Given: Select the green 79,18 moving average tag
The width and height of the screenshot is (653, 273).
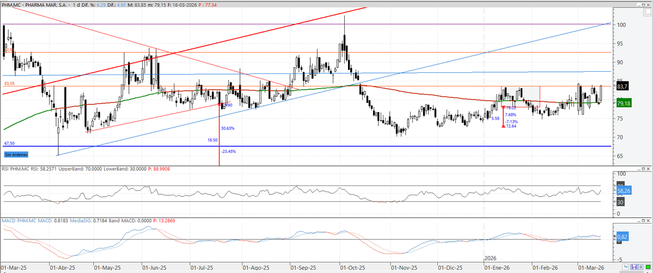Looking at the screenshot, I should (x=624, y=103).
